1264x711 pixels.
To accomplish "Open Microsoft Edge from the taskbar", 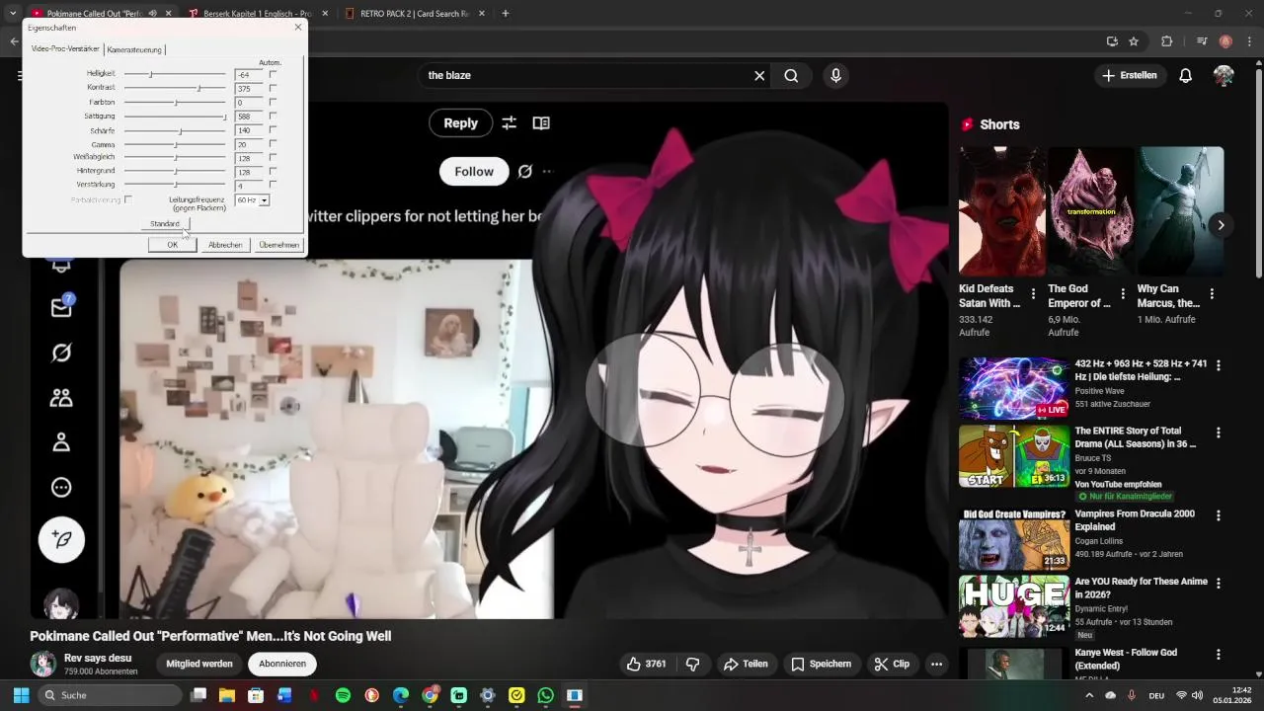I will click(x=401, y=695).
